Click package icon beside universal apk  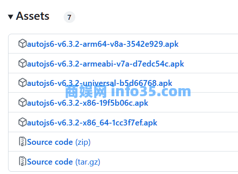coord(22,83)
